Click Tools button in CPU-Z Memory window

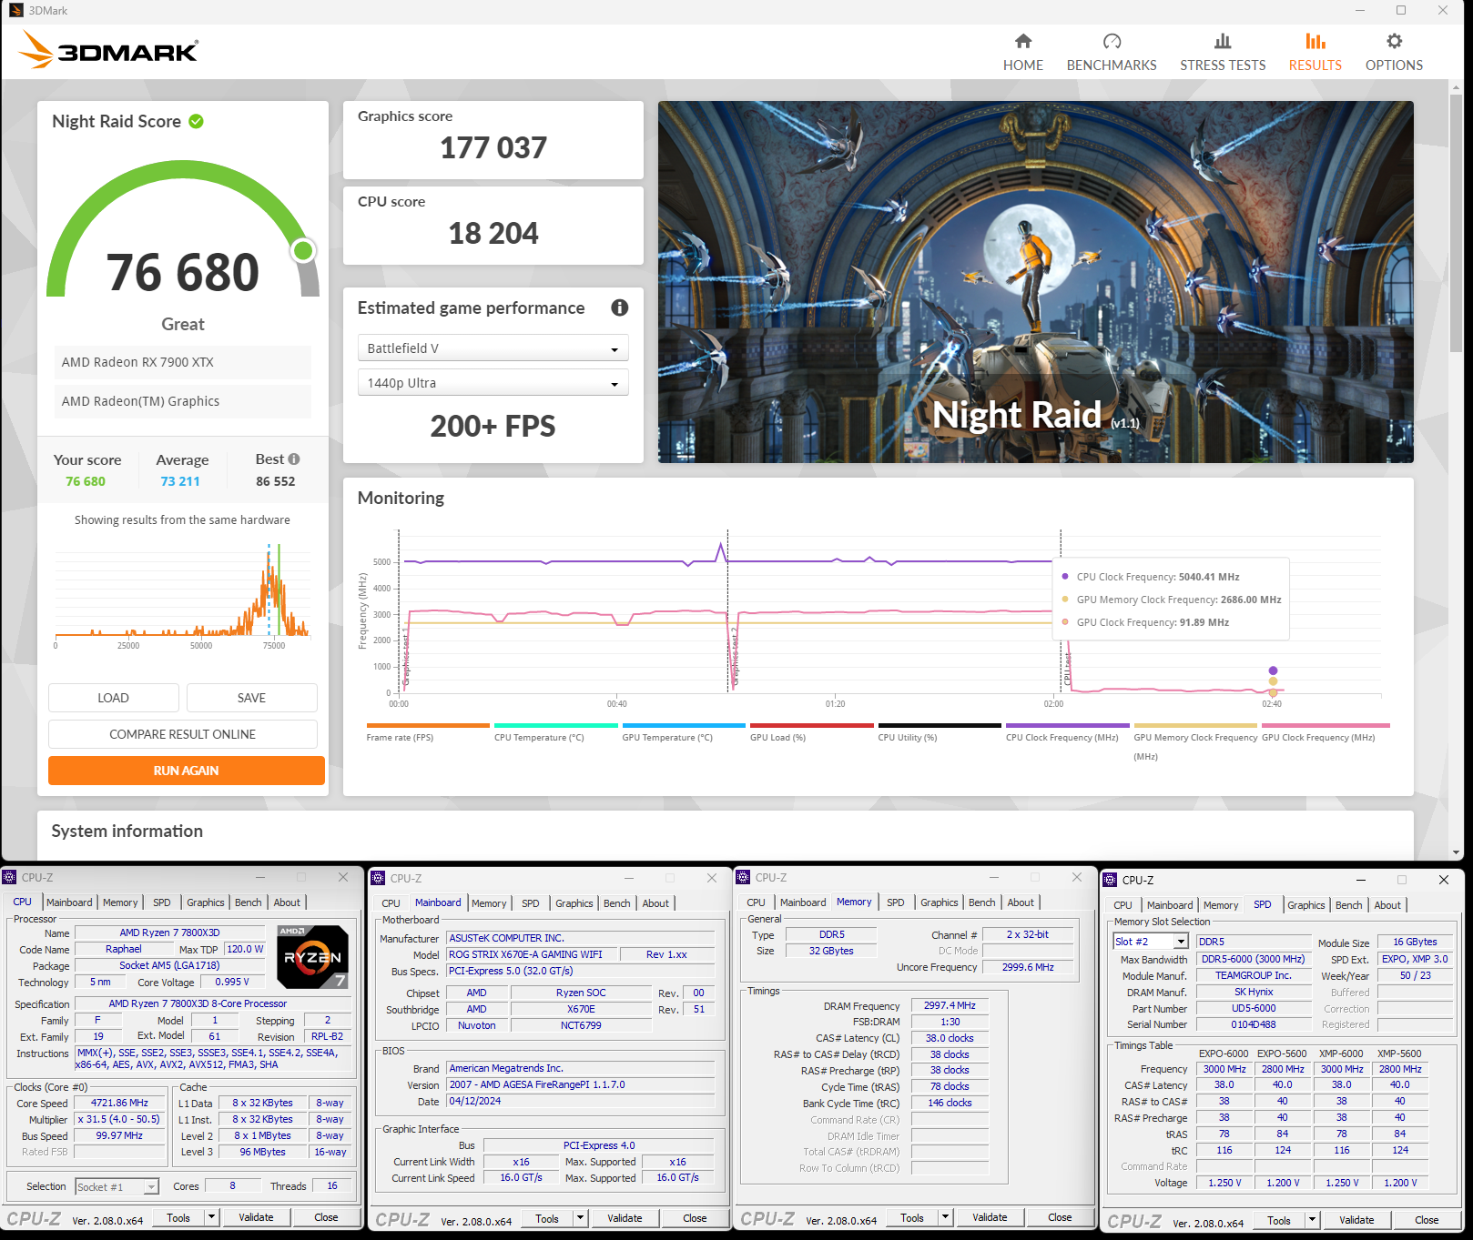[x=912, y=1217]
